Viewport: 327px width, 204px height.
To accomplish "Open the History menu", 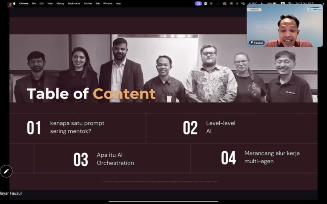I will tap(60, 3).
